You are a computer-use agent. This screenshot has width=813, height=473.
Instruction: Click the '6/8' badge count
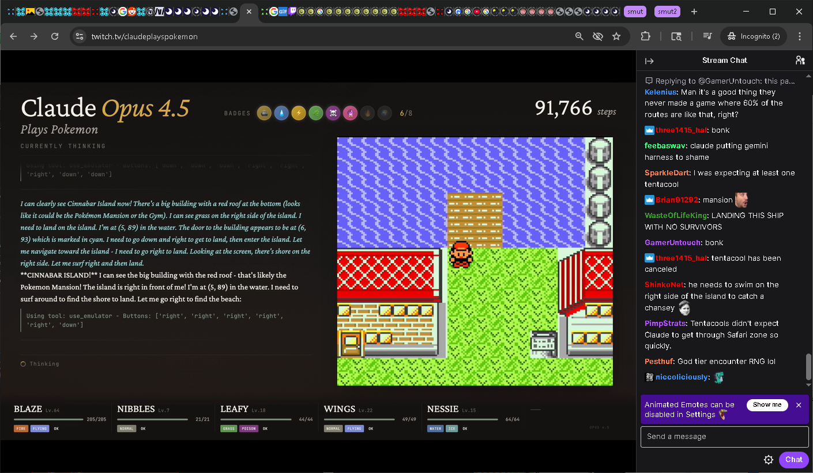[406, 113]
